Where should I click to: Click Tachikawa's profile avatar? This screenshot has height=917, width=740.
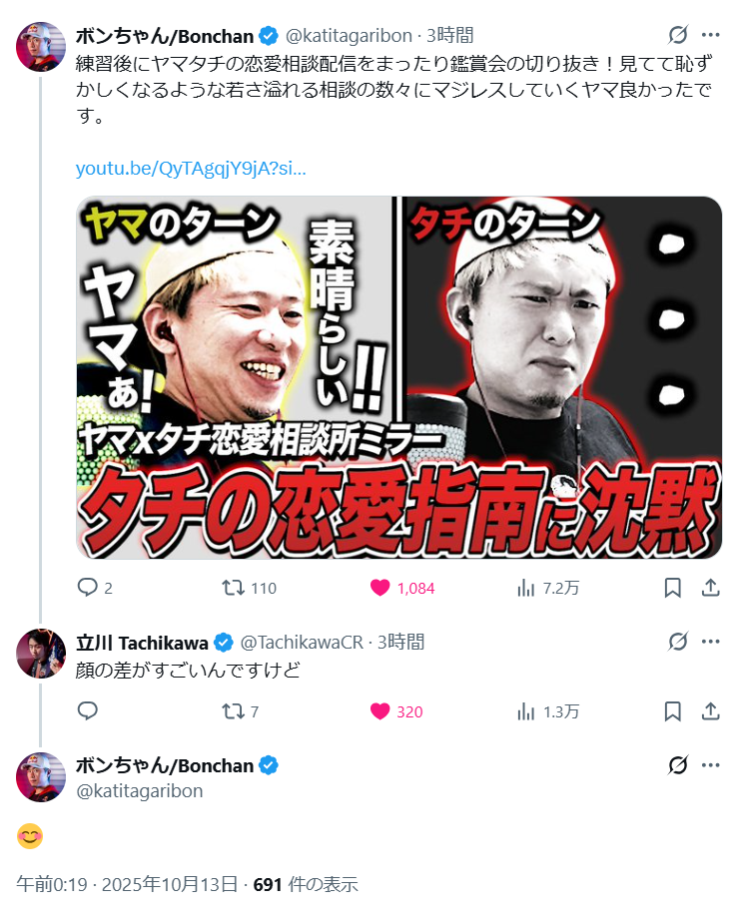41,654
